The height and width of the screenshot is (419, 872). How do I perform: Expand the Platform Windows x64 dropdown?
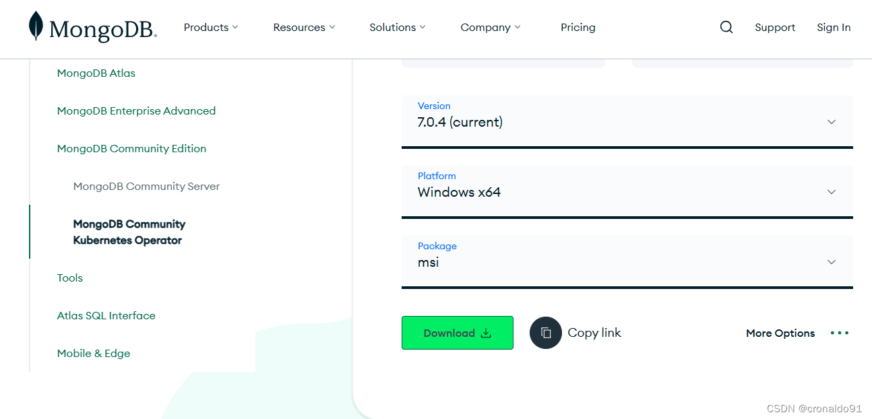627,191
